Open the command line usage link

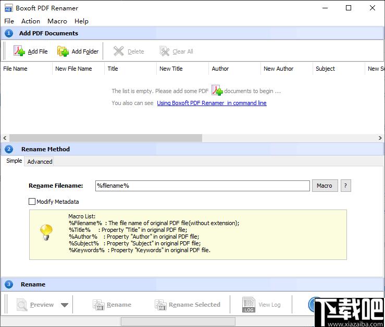212,103
